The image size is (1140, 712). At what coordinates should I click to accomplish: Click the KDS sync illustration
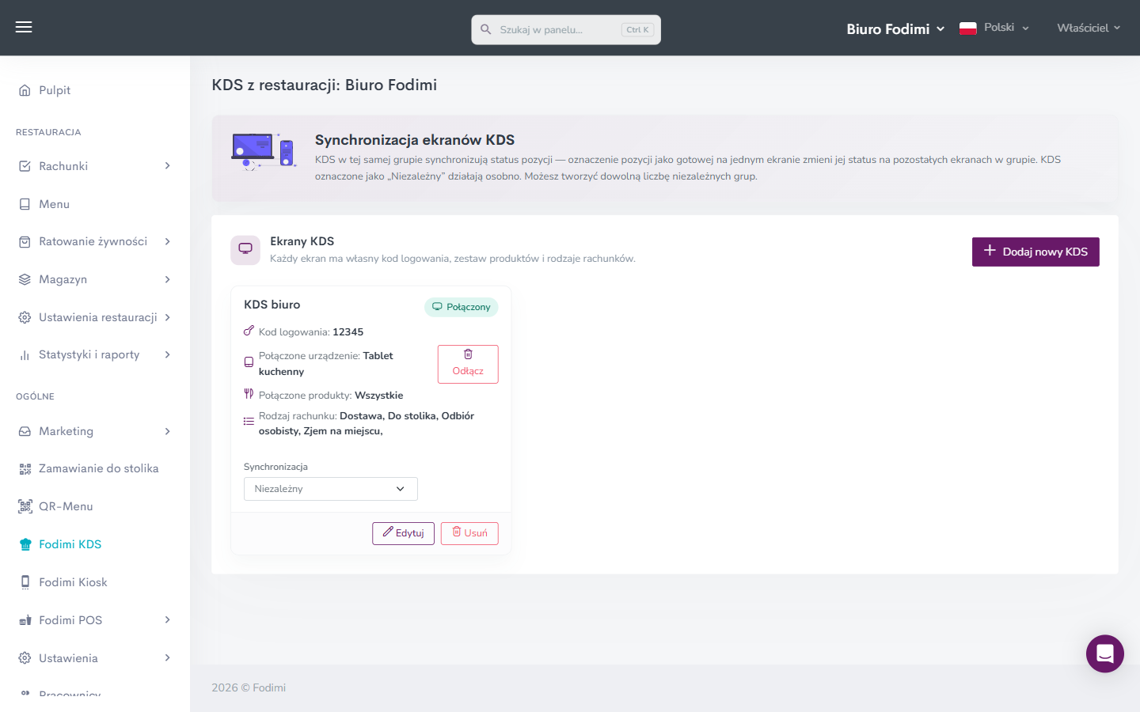pos(264,152)
